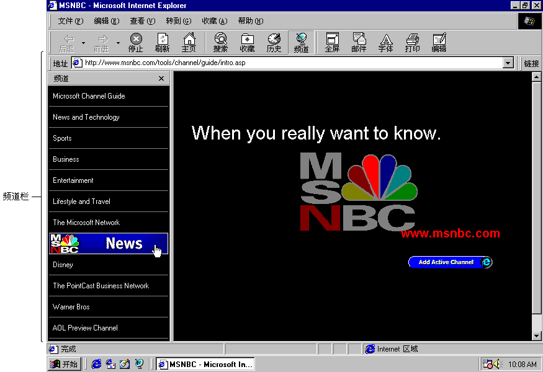This screenshot has width=543, height=372.
Task: Close the Channels (频道) side panel
Action: (161, 79)
